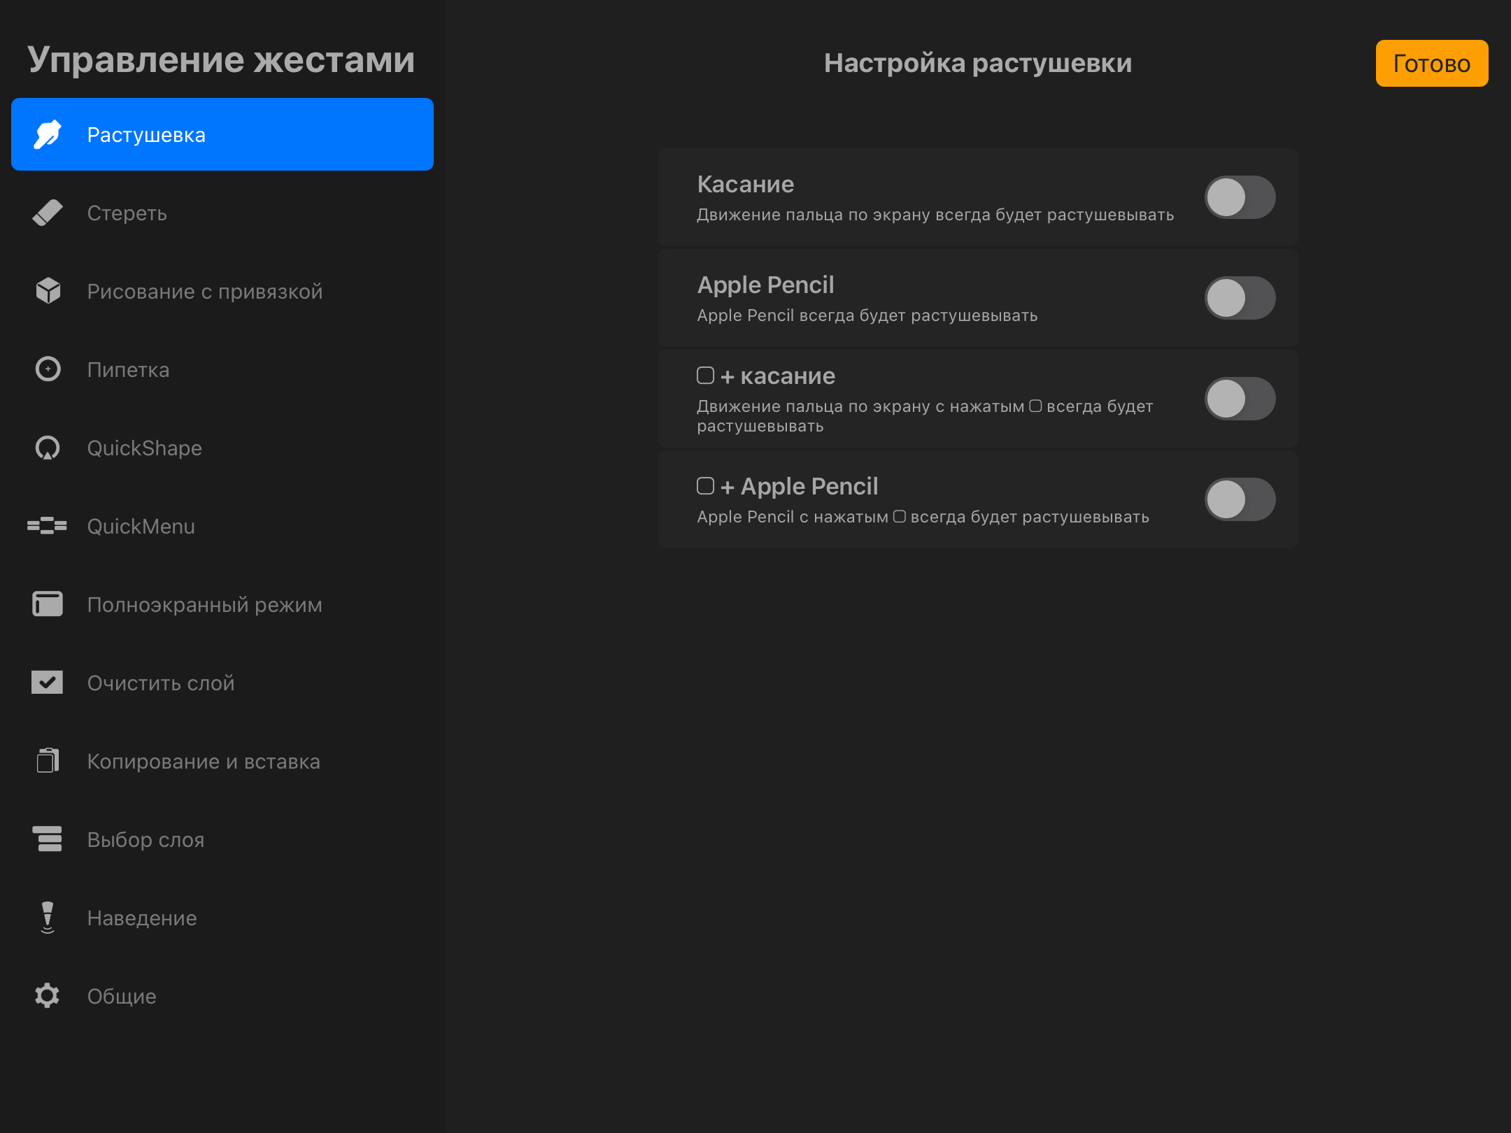Open the Копирование и вставка clipboard icon
The image size is (1511, 1133).
tap(48, 761)
